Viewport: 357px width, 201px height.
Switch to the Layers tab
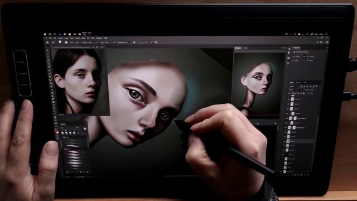pos(291,83)
